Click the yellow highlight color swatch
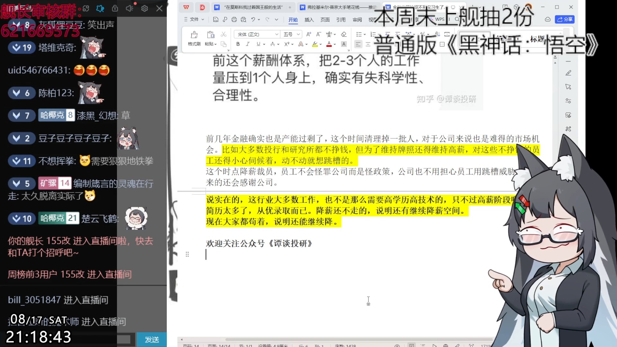 (315, 44)
